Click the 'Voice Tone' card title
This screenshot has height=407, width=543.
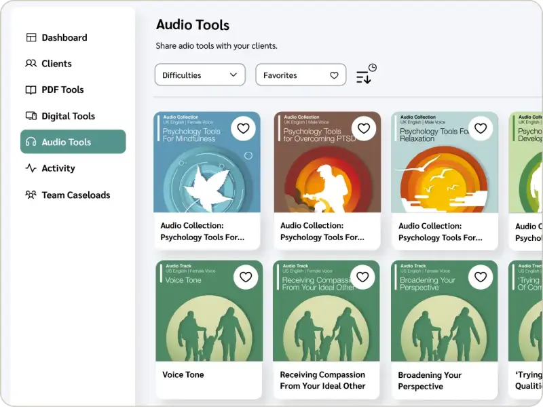pyautogui.click(x=183, y=374)
